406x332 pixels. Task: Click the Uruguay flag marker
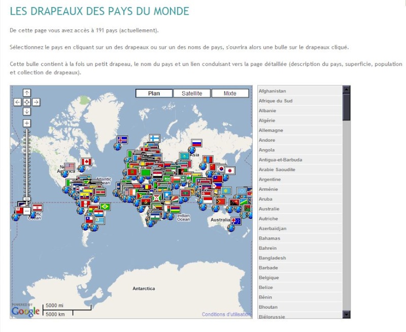[99, 220]
